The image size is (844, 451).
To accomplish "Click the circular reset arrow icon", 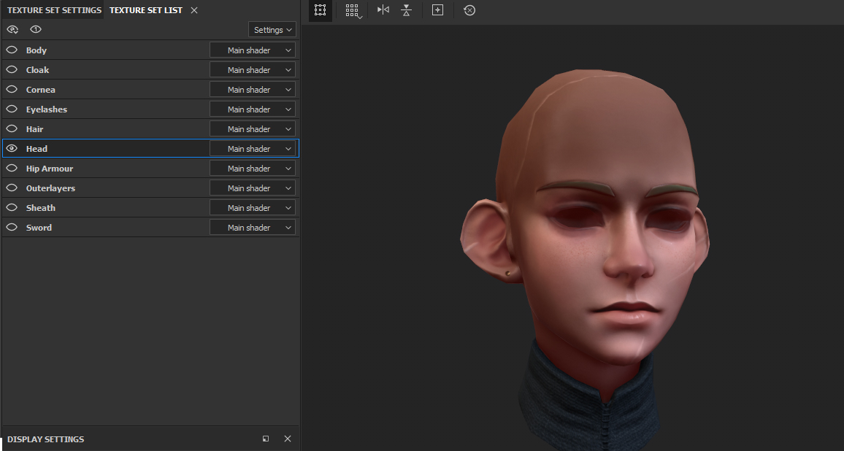I will (469, 10).
